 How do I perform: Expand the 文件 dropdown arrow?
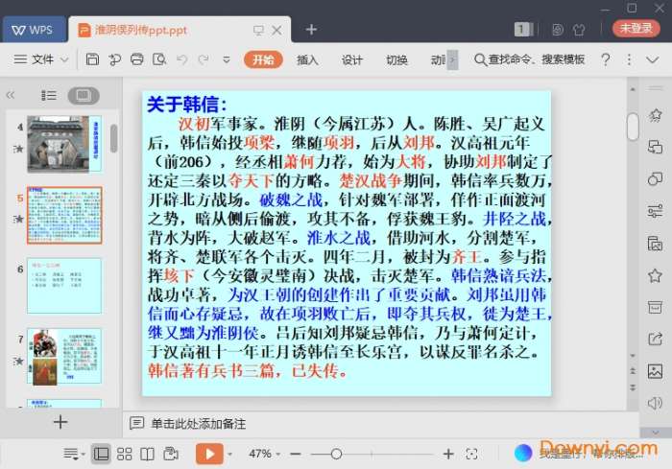point(64,59)
